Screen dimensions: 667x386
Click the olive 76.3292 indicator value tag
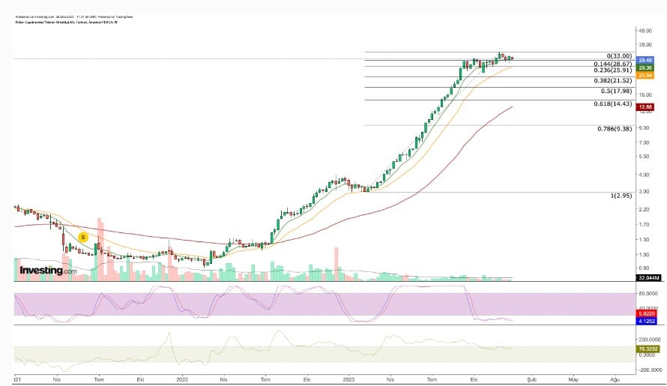pos(646,348)
